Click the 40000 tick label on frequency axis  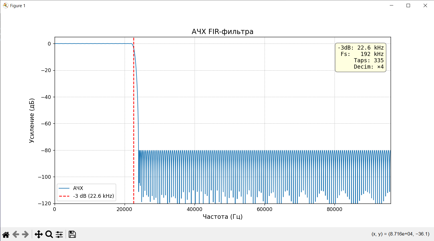click(195, 209)
